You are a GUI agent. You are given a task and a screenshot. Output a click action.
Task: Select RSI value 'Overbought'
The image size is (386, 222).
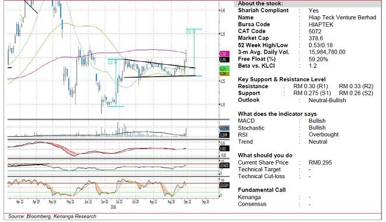coord(324,135)
